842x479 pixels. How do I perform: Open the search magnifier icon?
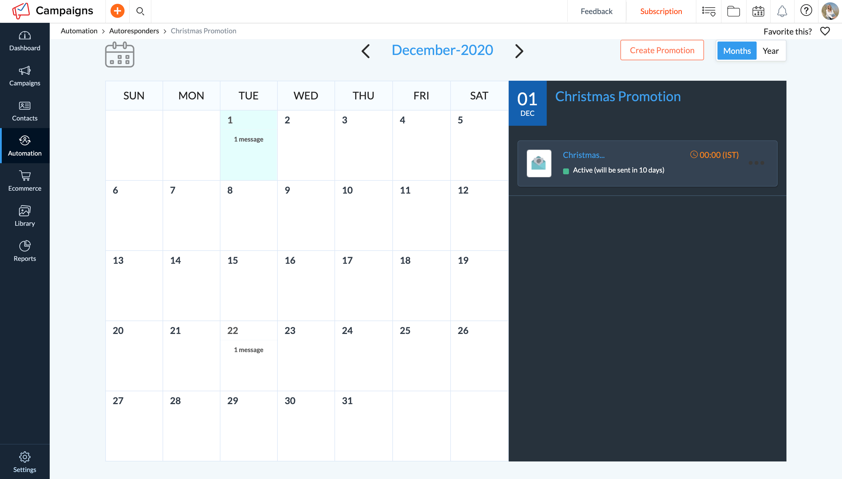(x=140, y=11)
